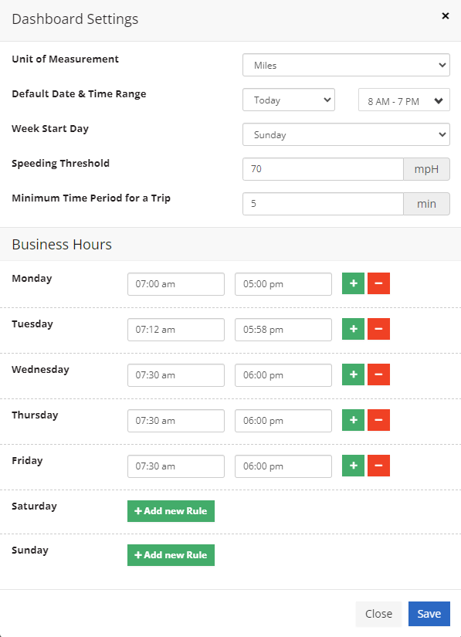461x637 pixels.
Task: Open the Week Start Day dropdown
Action: point(346,134)
